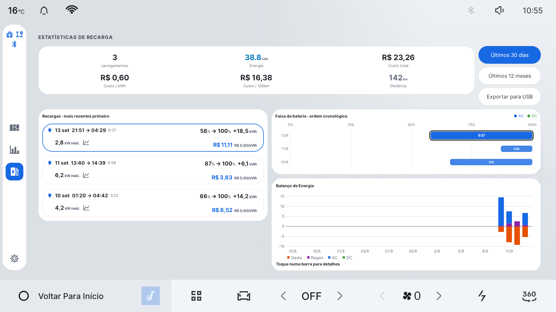The height and width of the screenshot is (312, 556).
Task: Tap the purple Regen bar in energy chart
Action: [517, 224]
